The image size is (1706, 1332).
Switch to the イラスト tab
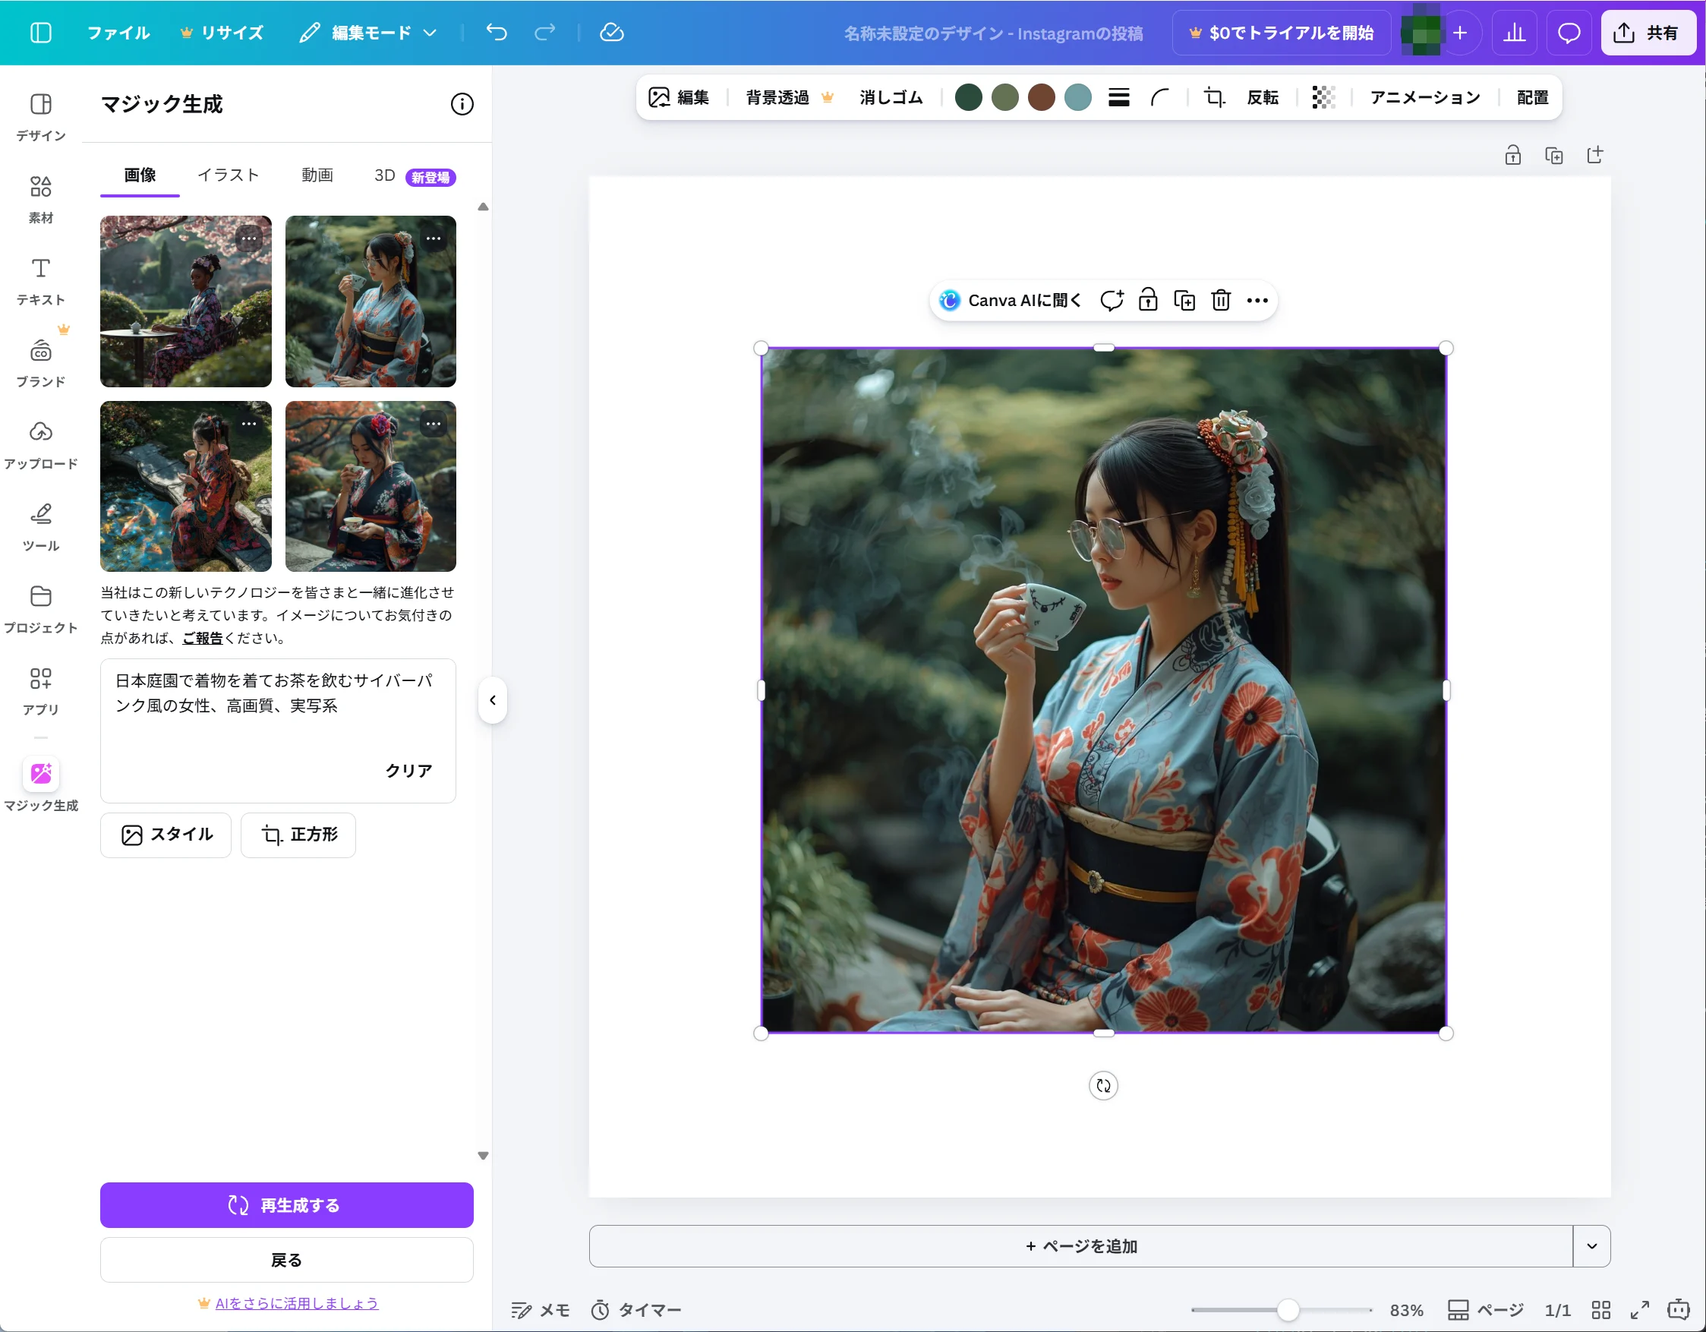[227, 175]
